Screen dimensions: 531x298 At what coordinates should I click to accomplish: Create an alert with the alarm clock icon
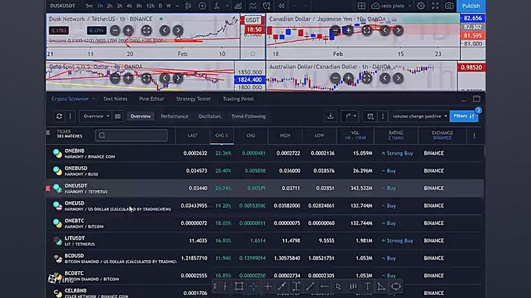pos(266,6)
